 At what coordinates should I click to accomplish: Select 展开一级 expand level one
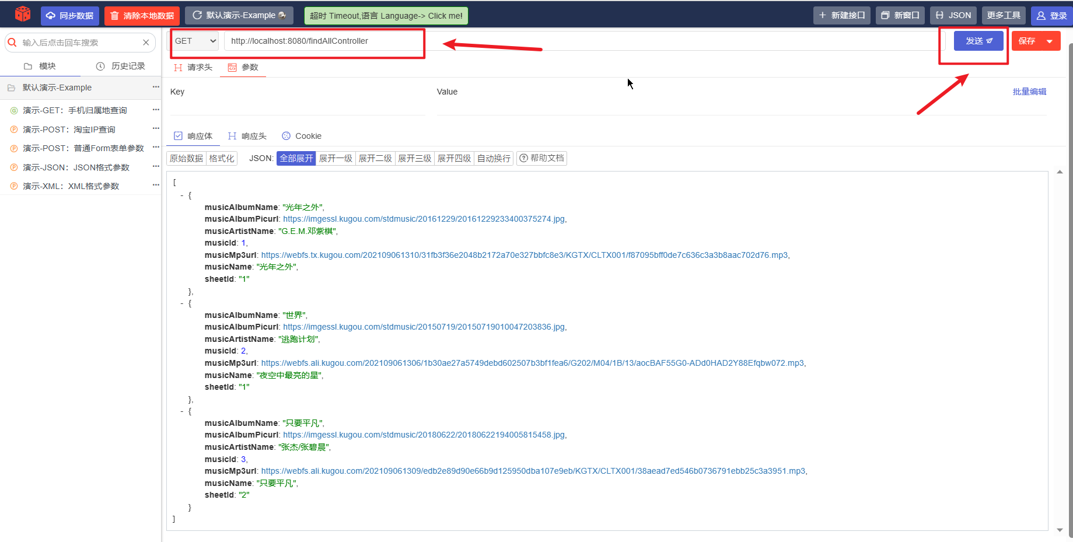335,158
